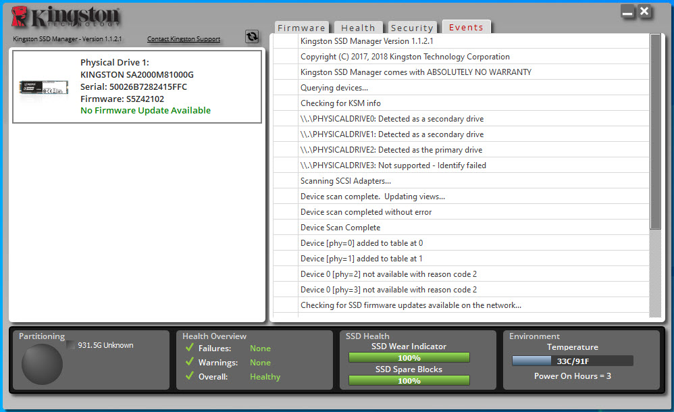Click the refresh devices icon
This screenshot has height=412, width=674.
[x=253, y=36]
